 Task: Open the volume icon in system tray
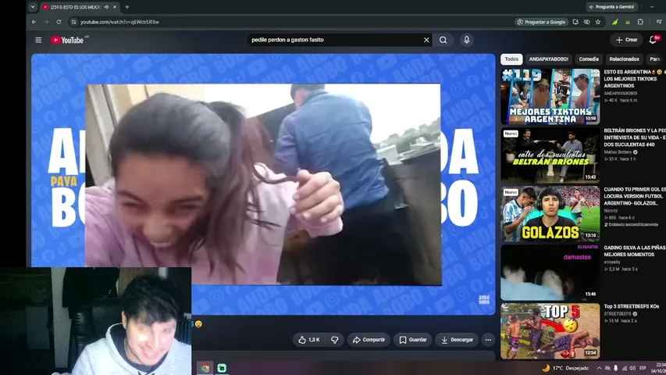coord(632,368)
